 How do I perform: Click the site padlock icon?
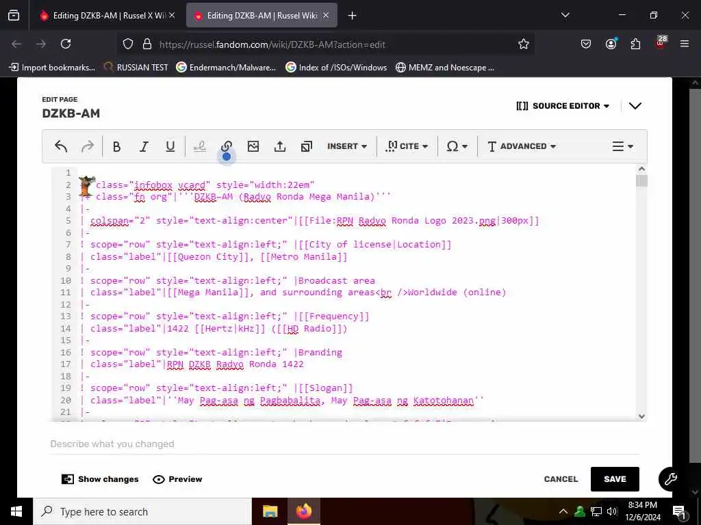click(147, 44)
